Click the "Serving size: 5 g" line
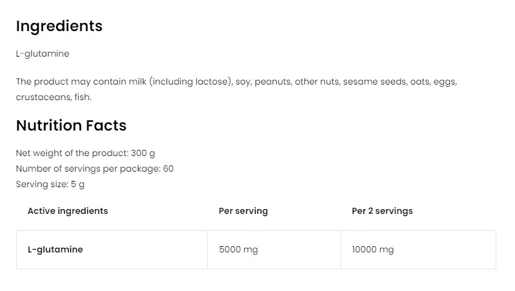The height and width of the screenshot is (291, 515). point(50,185)
